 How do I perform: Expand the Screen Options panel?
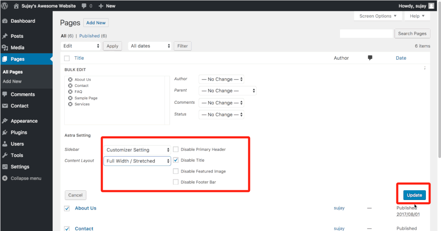click(x=377, y=16)
